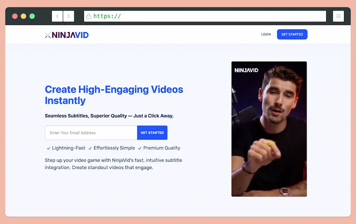Click the NinjaVid demo video thumbnail
Viewport: 356px width, 224px height.
tap(269, 129)
